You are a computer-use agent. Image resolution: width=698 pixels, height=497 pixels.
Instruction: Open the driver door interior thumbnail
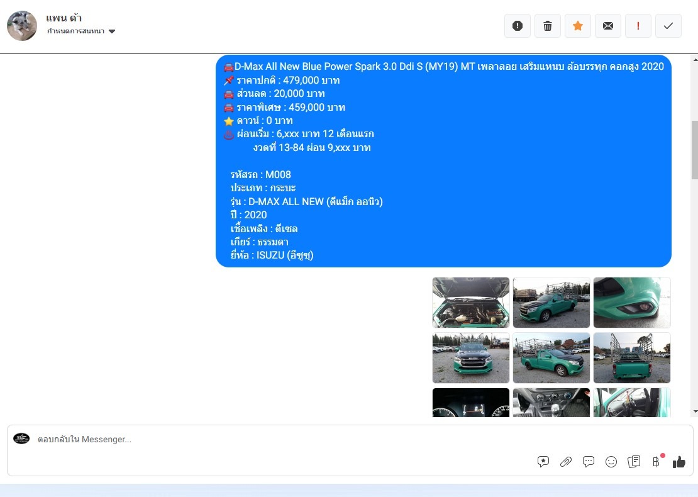632,403
